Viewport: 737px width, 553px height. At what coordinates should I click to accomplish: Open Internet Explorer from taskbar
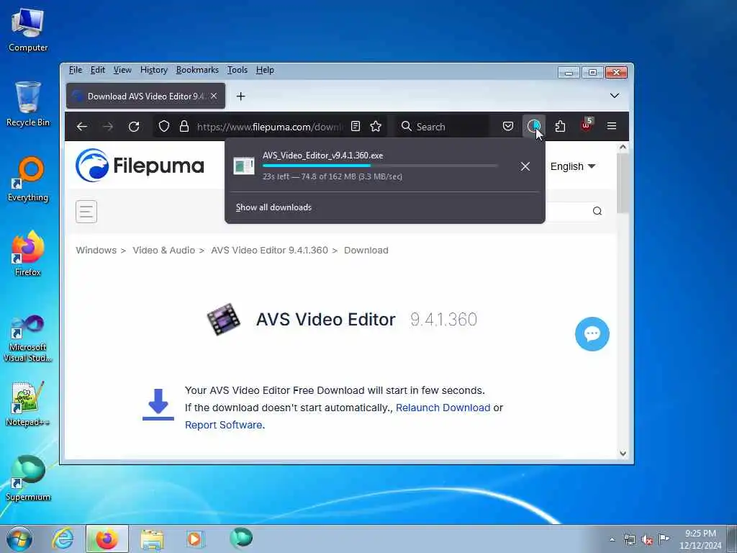click(63, 539)
